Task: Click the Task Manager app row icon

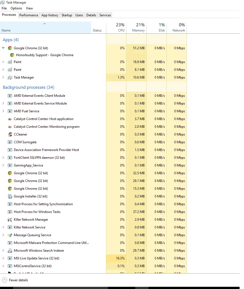Action: coord(10,78)
